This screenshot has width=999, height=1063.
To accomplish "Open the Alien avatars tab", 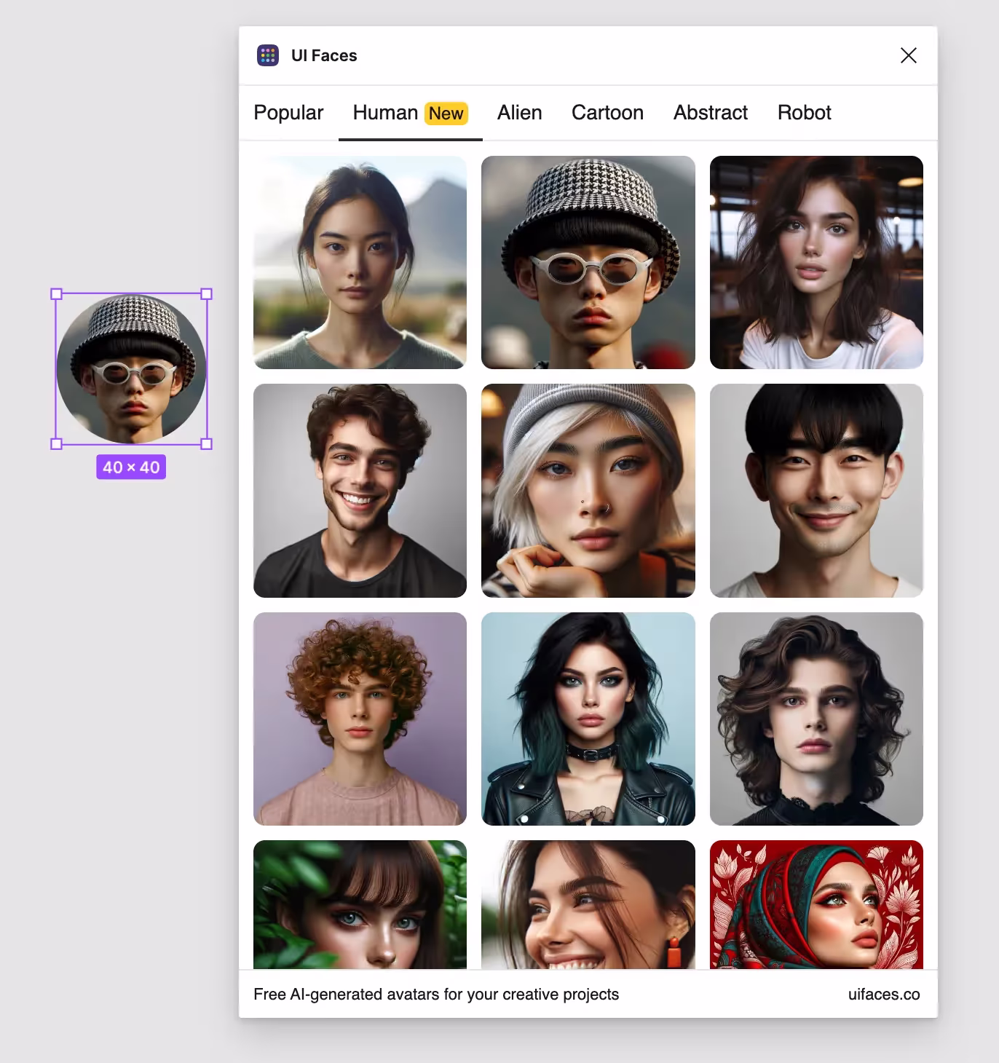I will [x=519, y=113].
